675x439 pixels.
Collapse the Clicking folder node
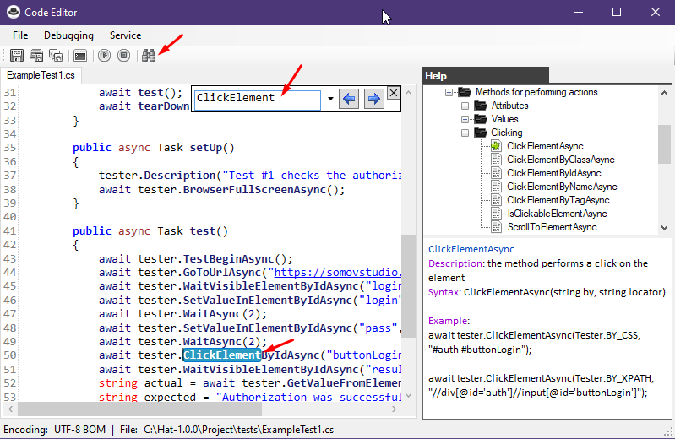pos(465,133)
